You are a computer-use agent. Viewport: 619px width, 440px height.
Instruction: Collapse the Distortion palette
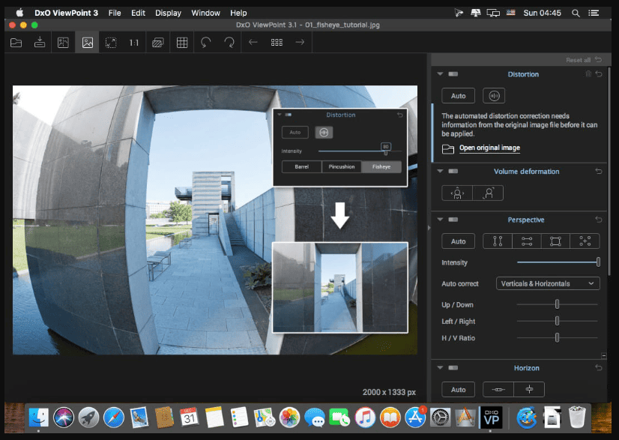[440, 74]
